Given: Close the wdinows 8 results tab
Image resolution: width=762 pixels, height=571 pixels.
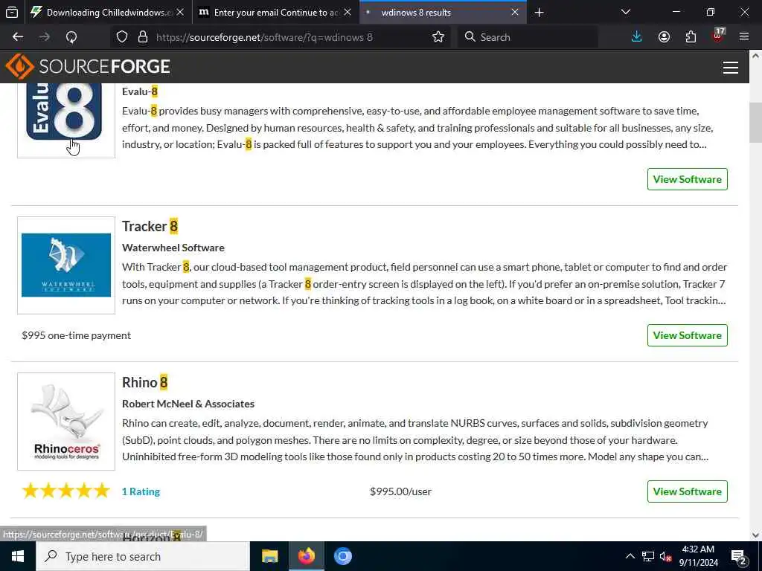Looking at the screenshot, I should pos(515,12).
